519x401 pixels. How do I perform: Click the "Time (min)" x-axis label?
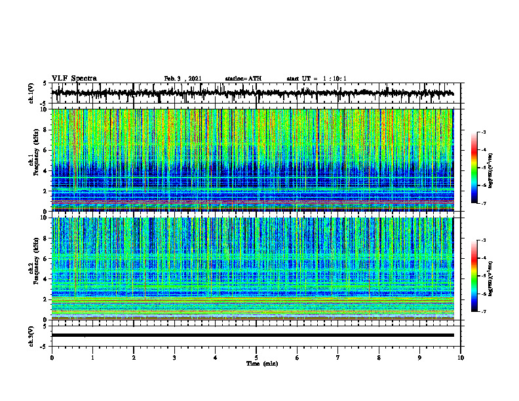(x=262, y=364)
